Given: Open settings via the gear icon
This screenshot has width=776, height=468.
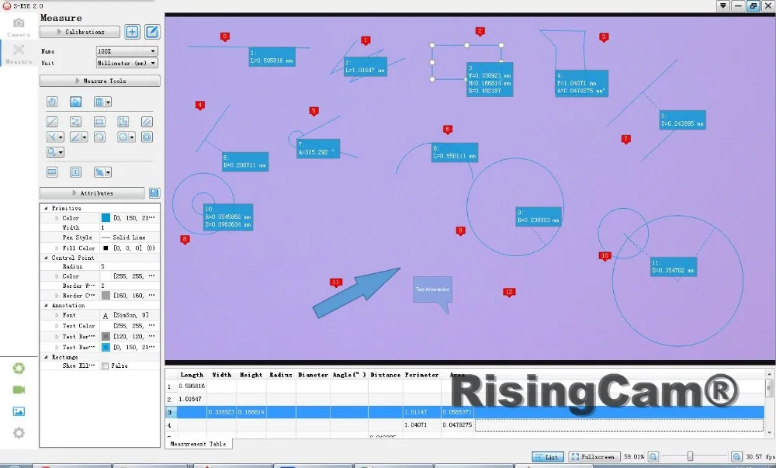Looking at the screenshot, I should (19, 433).
